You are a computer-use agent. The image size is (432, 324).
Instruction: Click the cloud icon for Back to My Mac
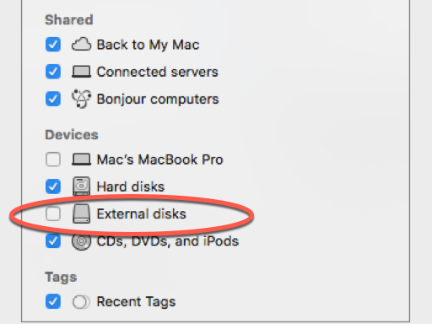[81, 45]
